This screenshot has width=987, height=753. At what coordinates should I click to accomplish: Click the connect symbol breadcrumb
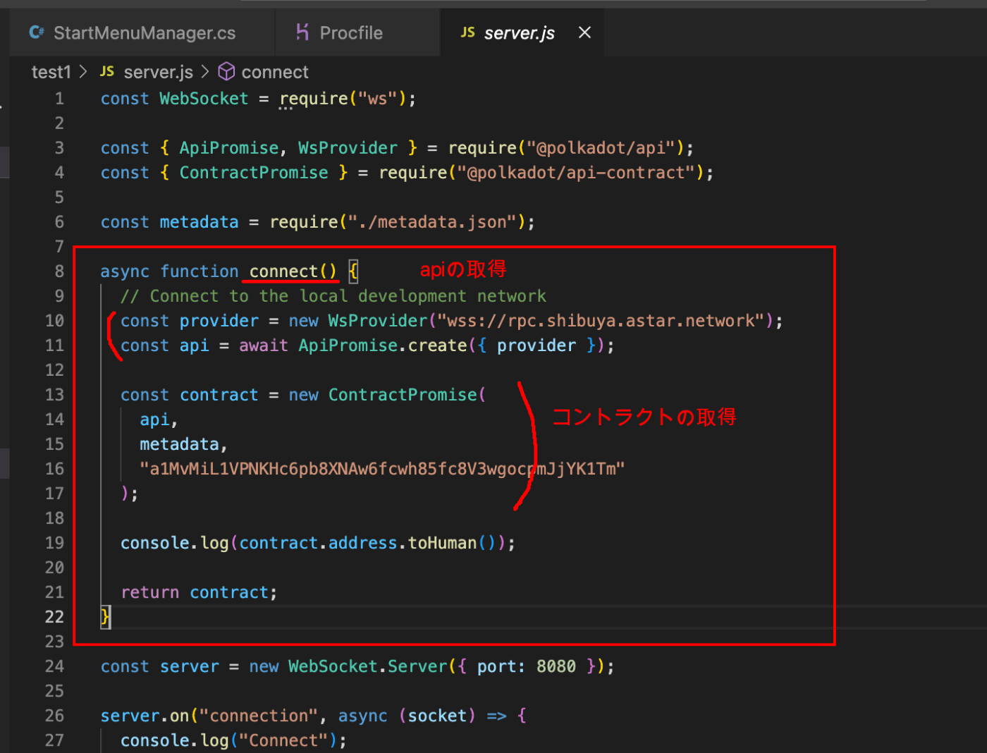275,72
